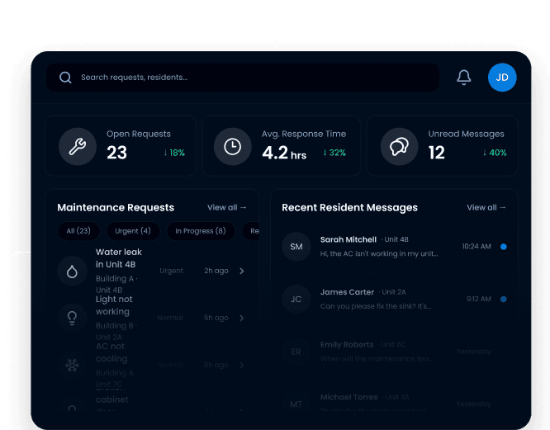The width and height of the screenshot is (550, 430).
Task: Open View all for Recent Resident Messages
Action: click(486, 207)
